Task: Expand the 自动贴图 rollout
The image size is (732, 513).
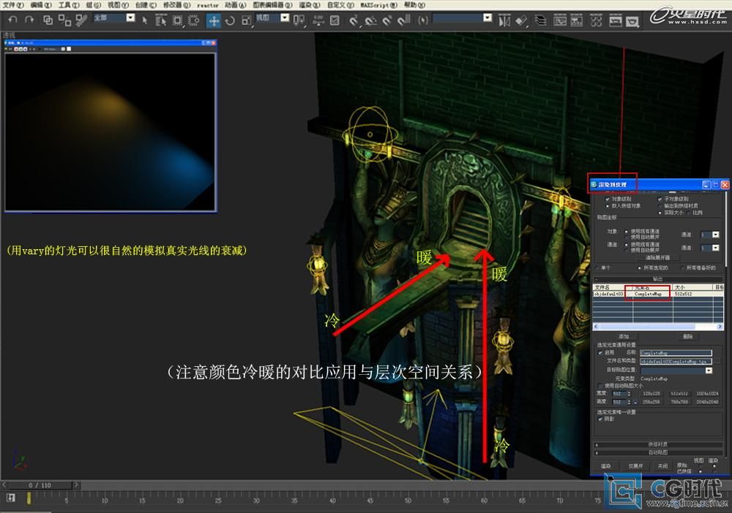Action: pos(658,452)
